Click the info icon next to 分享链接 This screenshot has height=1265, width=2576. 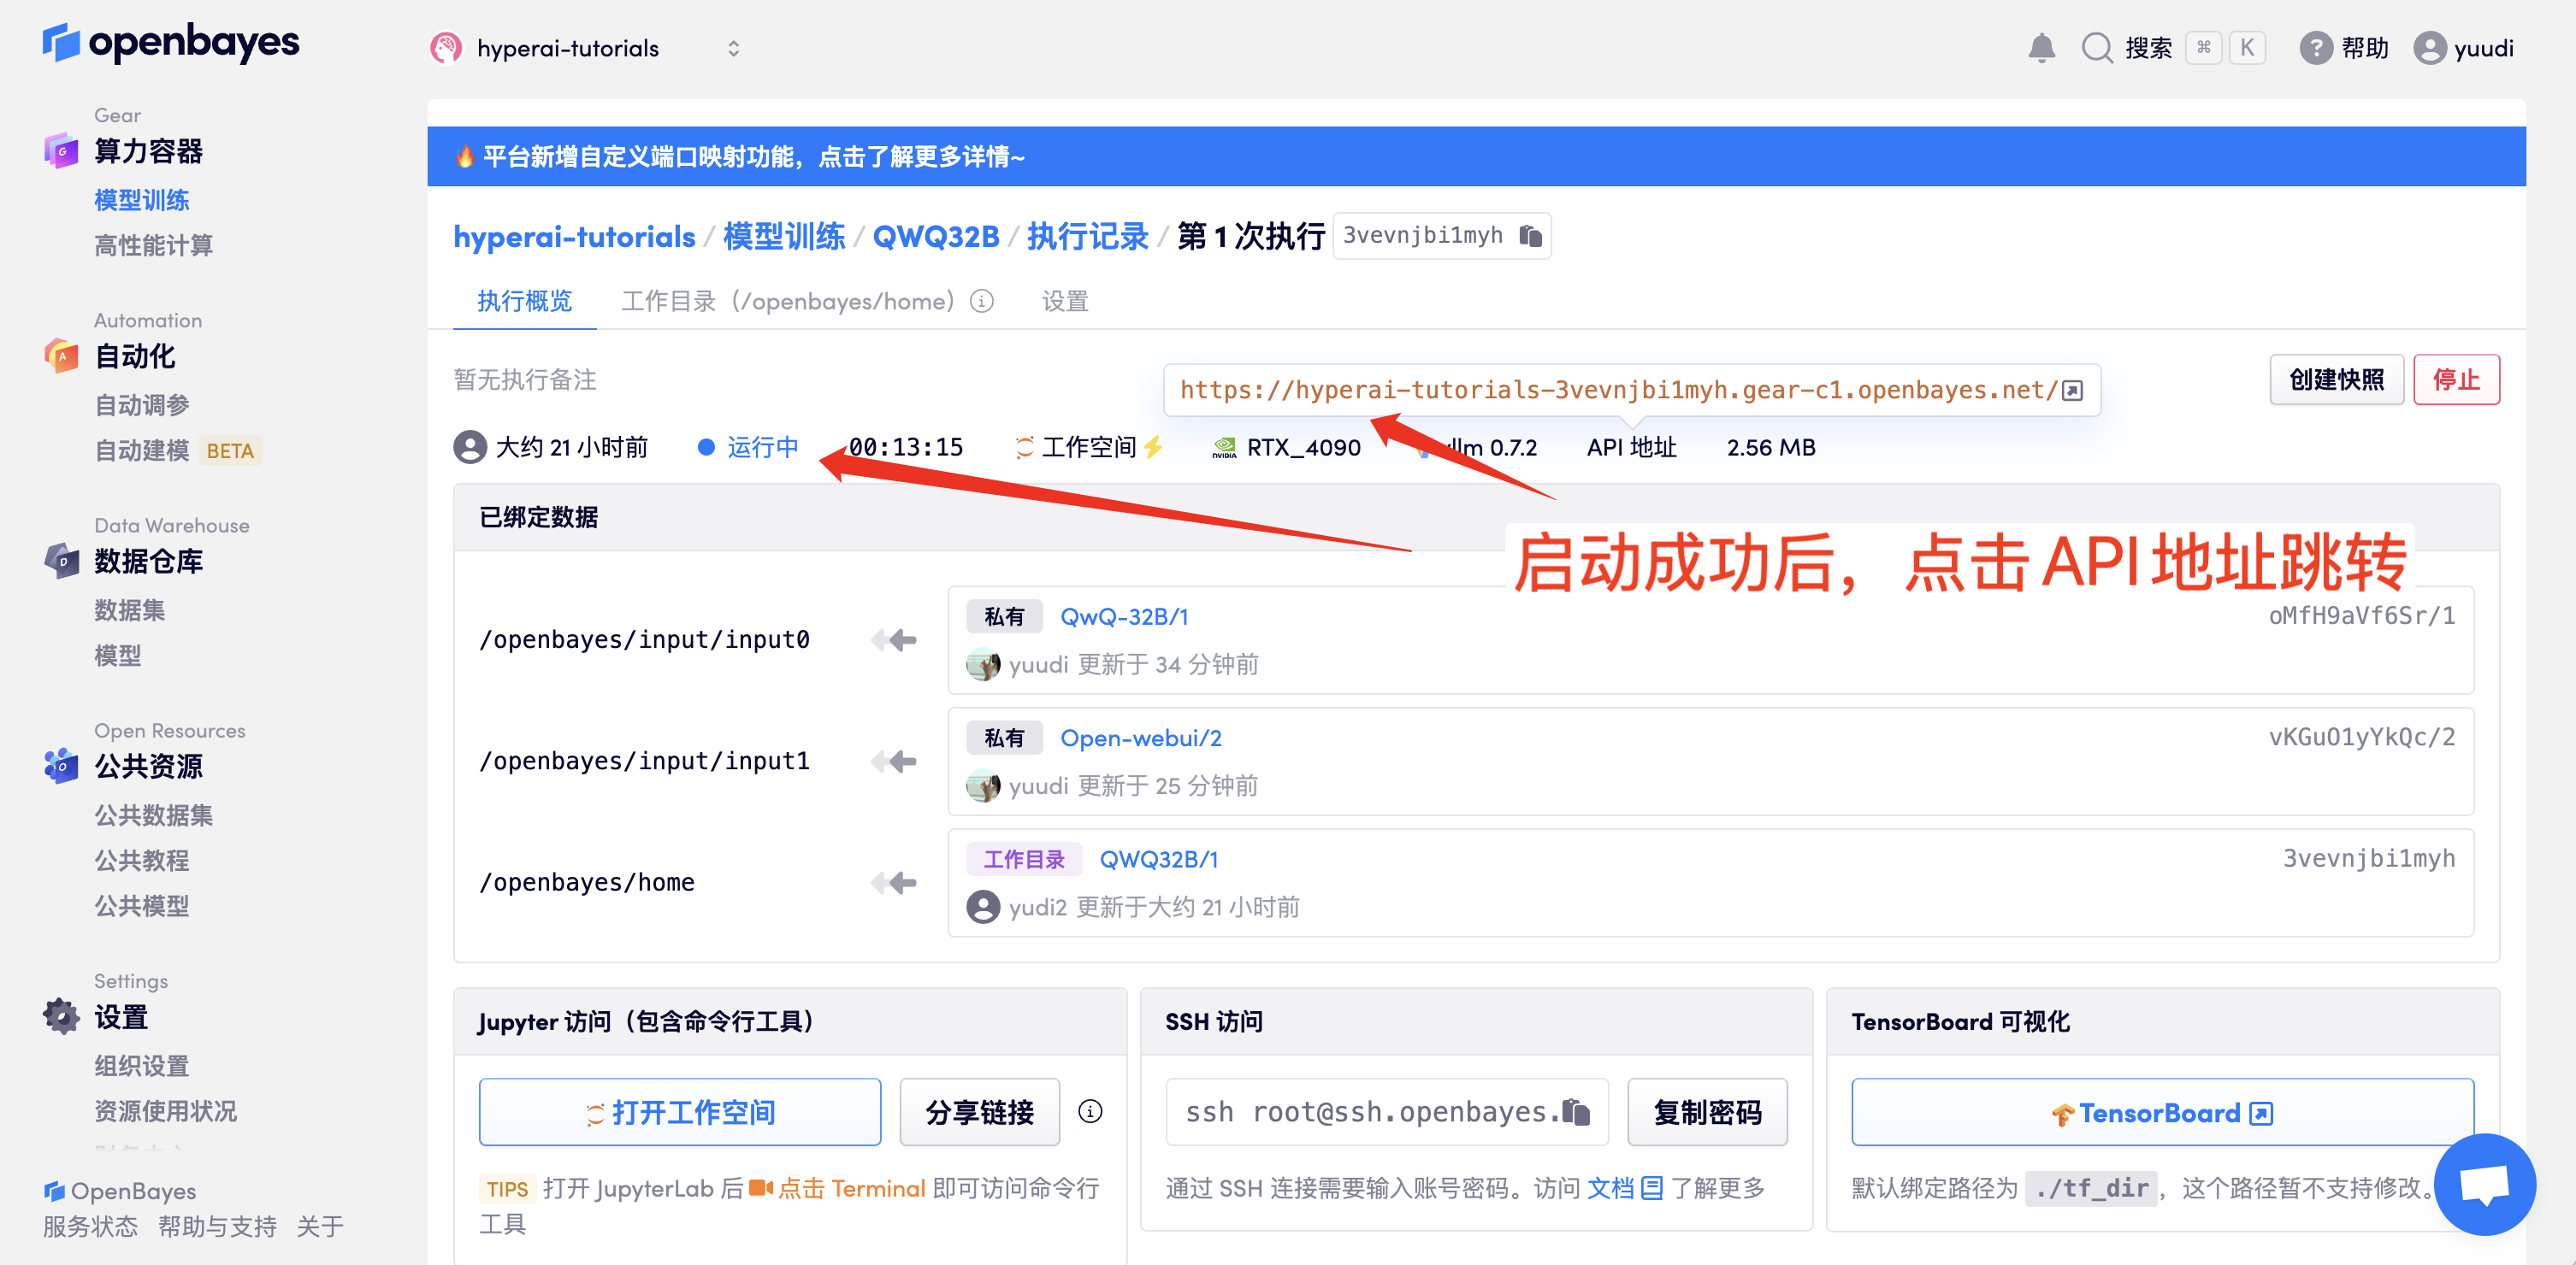[x=1090, y=1112]
